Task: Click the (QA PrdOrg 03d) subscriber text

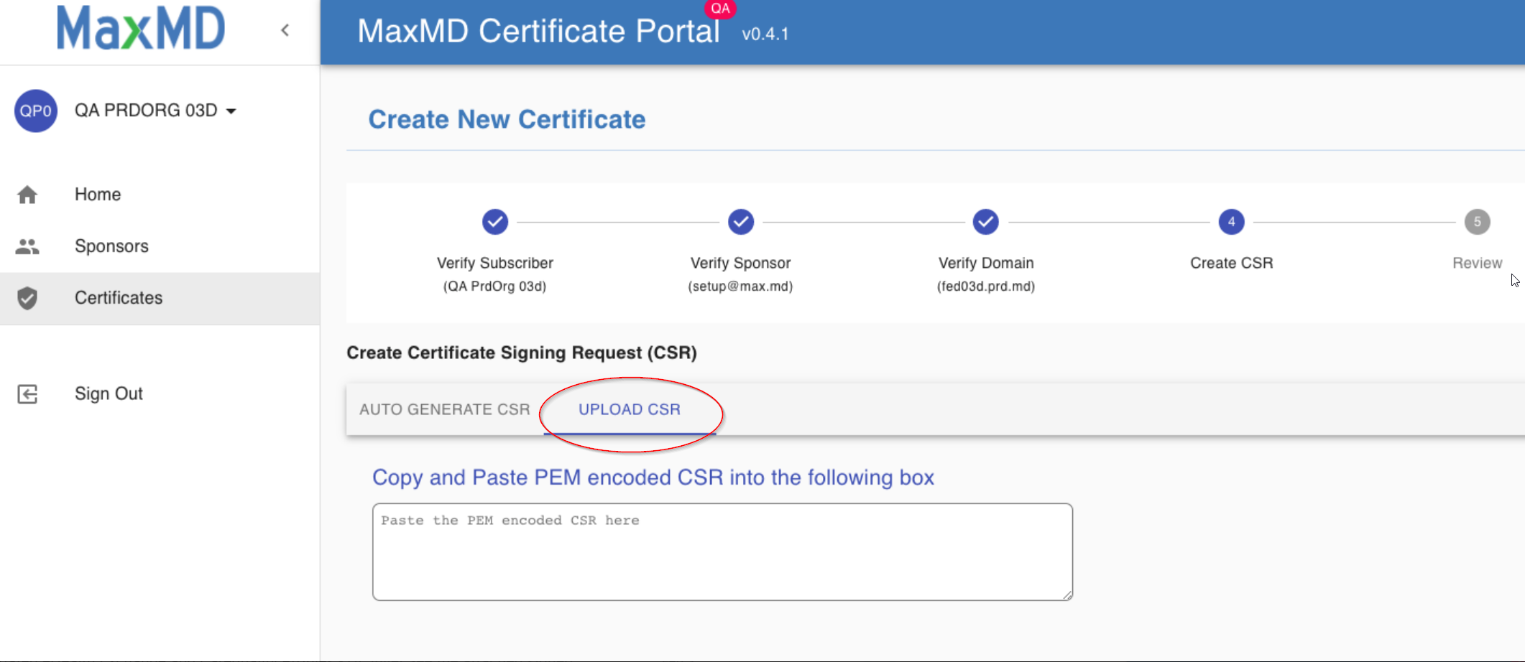Action: (495, 286)
